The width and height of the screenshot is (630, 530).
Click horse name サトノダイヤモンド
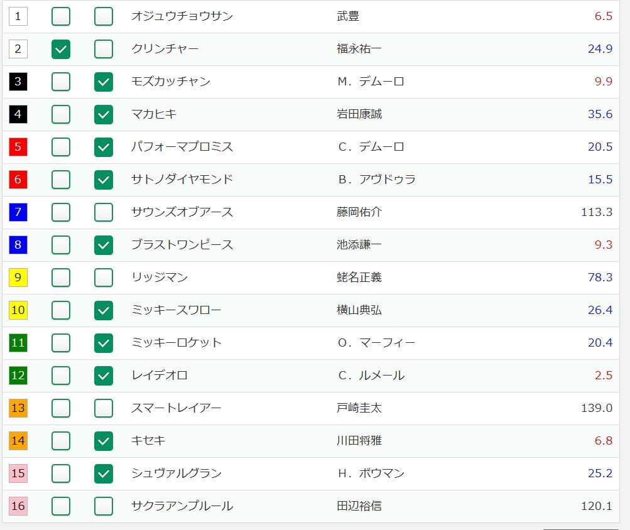[182, 180]
